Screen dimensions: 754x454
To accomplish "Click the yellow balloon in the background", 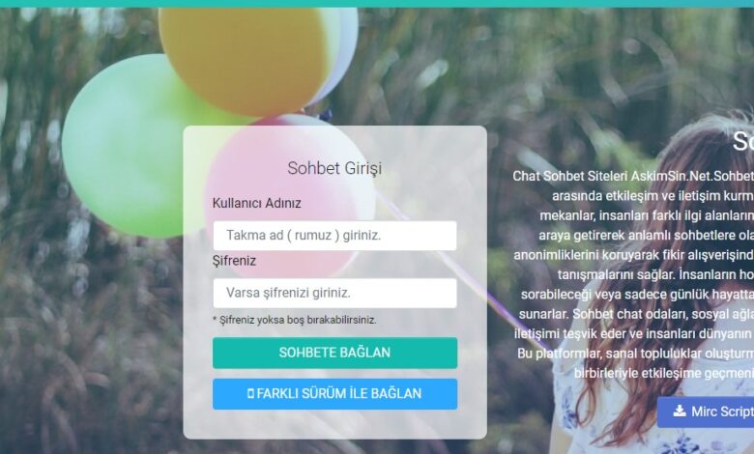I will pos(246,53).
